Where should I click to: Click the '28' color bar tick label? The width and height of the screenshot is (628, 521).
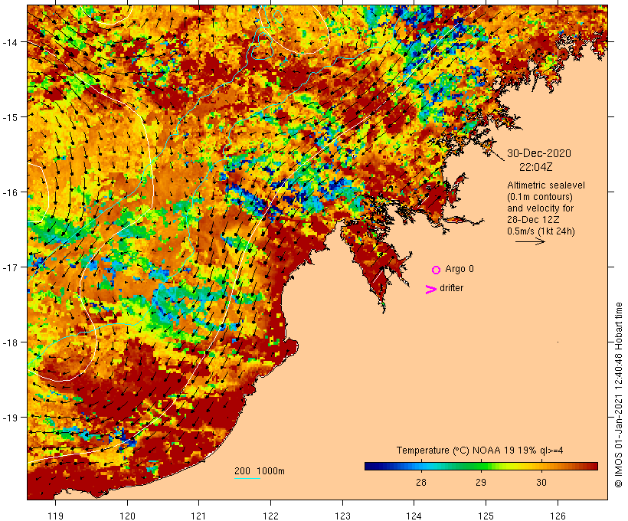[421, 482]
